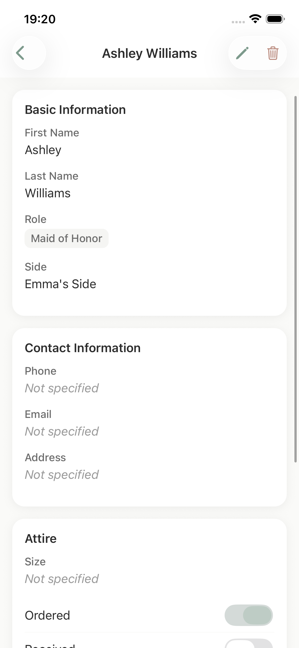Tap the first name value Ashley
The image size is (299, 648).
43,150
